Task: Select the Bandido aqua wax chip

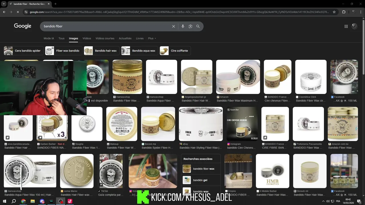Action: pyautogui.click(x=140, y=51)
